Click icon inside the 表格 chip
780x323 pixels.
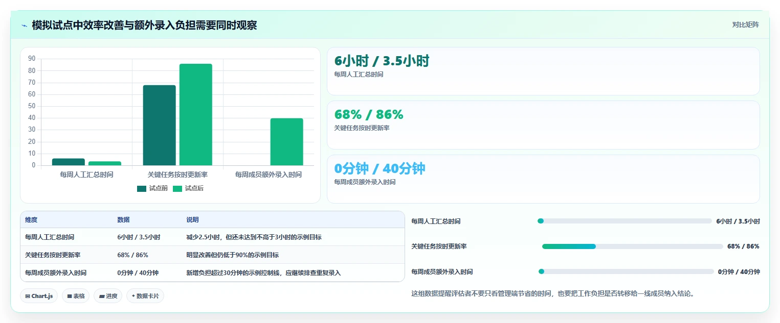pos(70,296)
